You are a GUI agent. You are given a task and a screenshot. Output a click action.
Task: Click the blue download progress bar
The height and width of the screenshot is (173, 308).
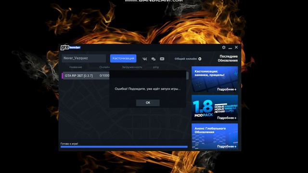[x=124, y=147]
